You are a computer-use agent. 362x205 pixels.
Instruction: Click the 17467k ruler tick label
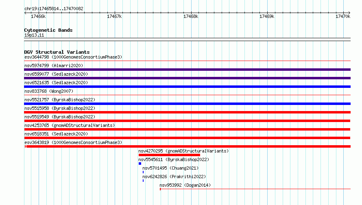(114, 16)
